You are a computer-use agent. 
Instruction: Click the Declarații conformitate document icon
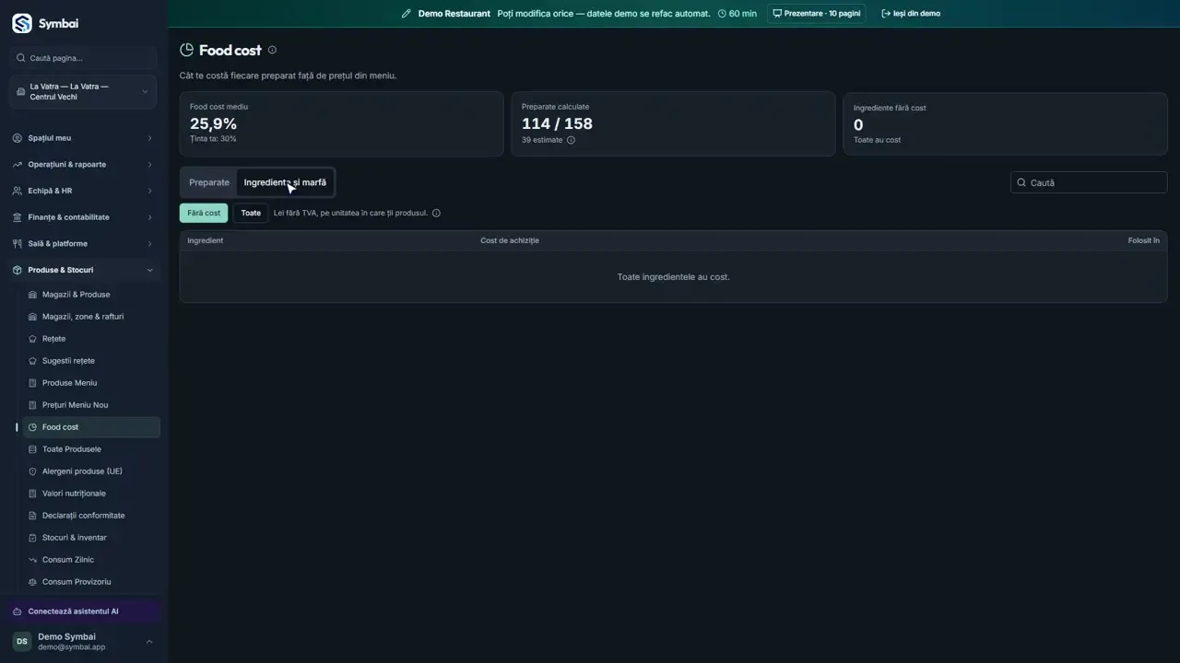tap(33, 516)
